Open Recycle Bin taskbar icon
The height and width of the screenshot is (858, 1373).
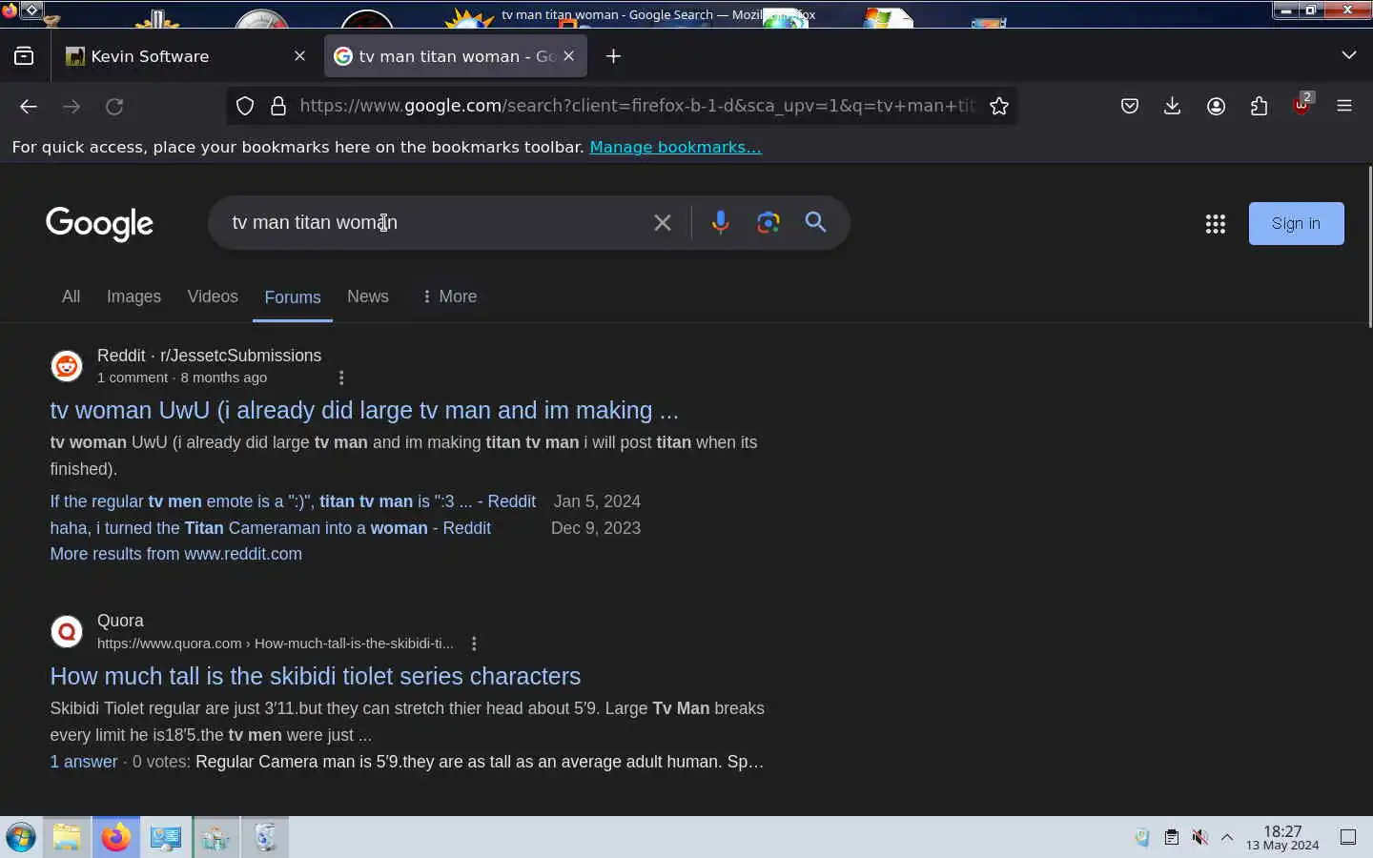click(265, 838)
